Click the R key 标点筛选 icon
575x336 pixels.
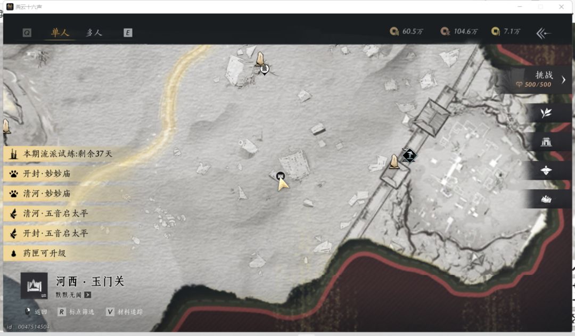(61, 312)
